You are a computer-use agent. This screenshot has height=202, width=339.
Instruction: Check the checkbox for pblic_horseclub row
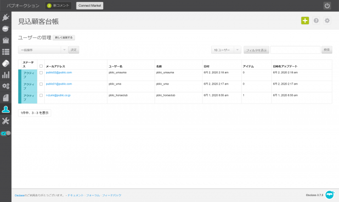tap(41, 95)
